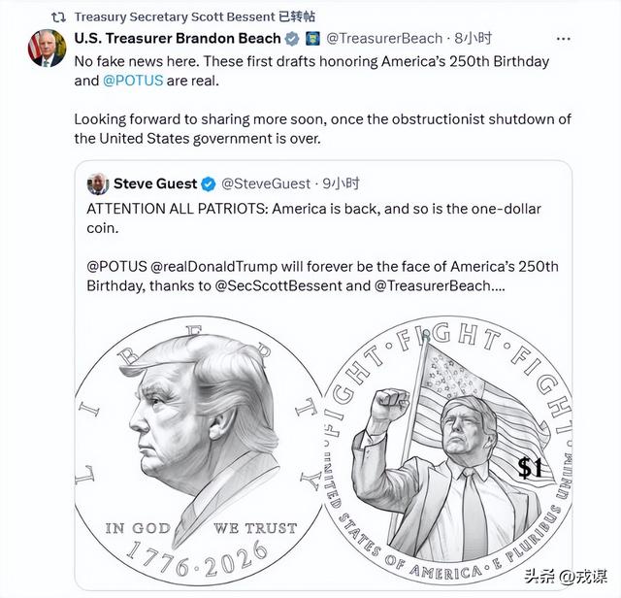
Task: Open the U.S. Treasurer Brandon Beach name
Action: [178, 39]
